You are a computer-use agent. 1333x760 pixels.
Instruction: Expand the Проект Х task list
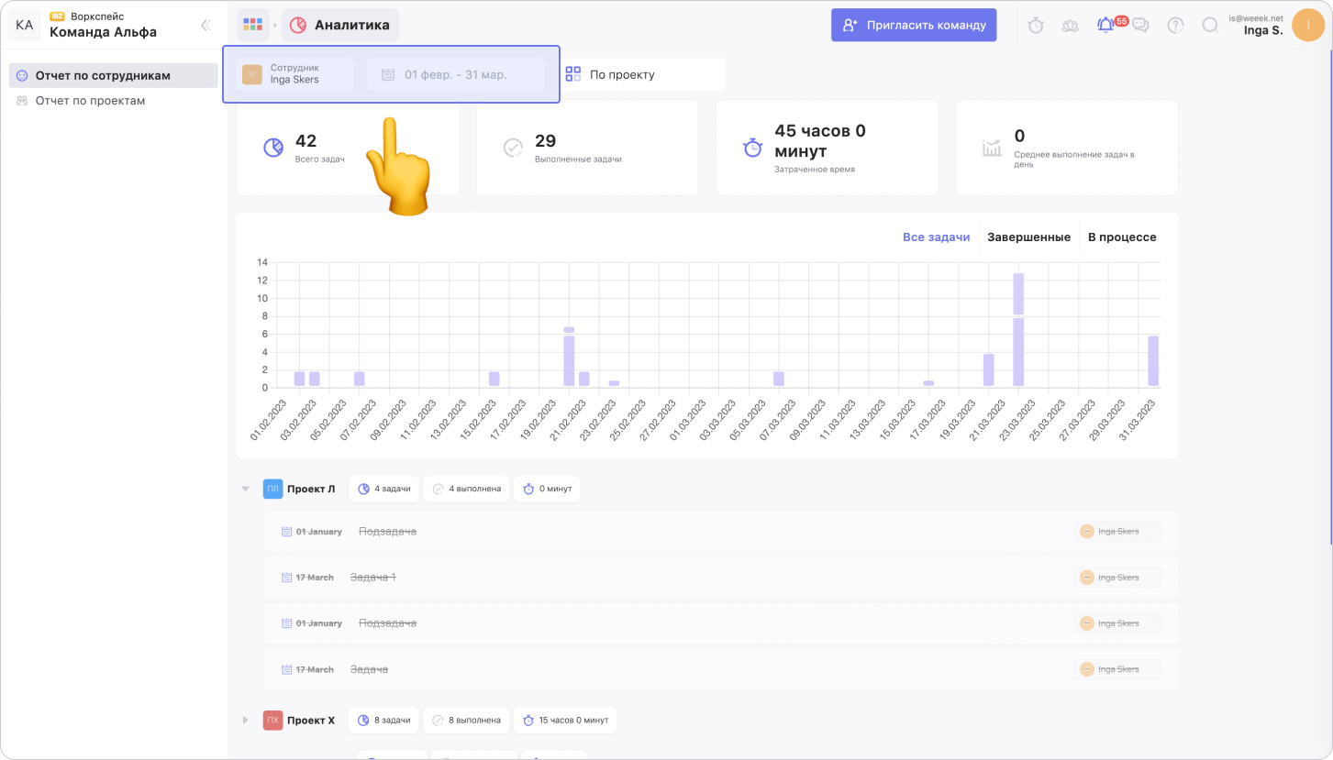tap(245, 721)
